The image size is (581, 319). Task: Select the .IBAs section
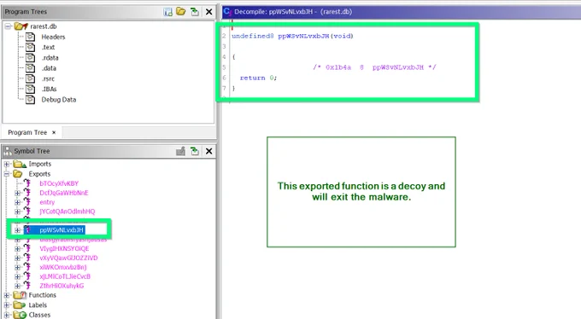pos(49,90)
